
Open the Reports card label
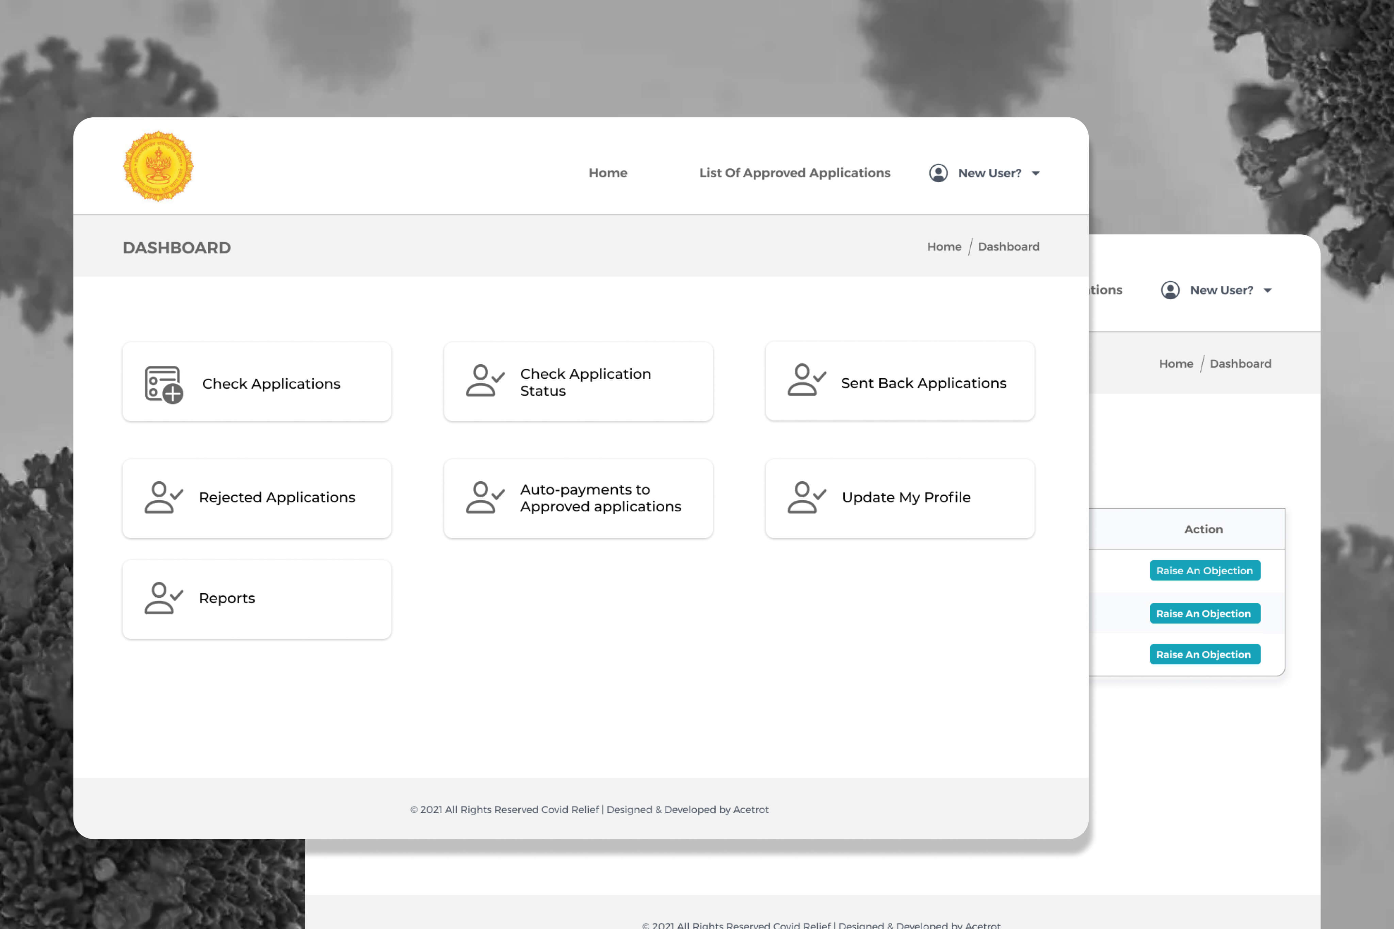tap(226, 598)
